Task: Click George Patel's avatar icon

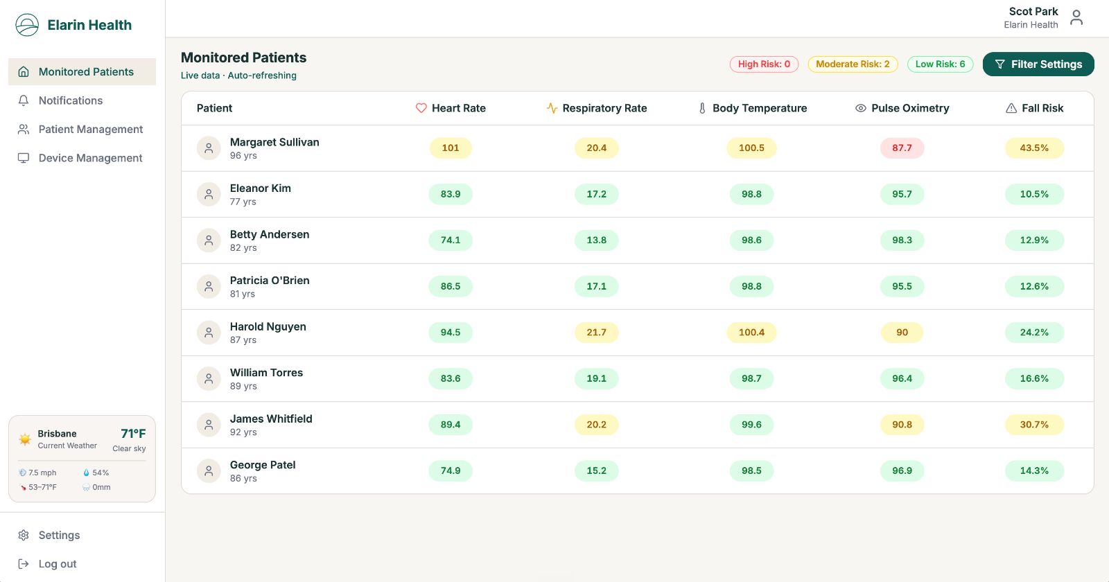Action: tap(209, 471)
